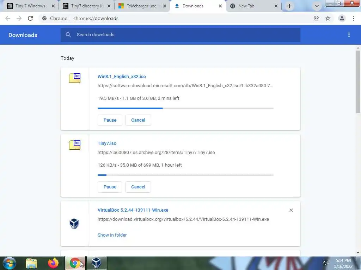Pause the Tiny7.iso download
The height and width of the screenshot is (270, 361).
[110, 187]
